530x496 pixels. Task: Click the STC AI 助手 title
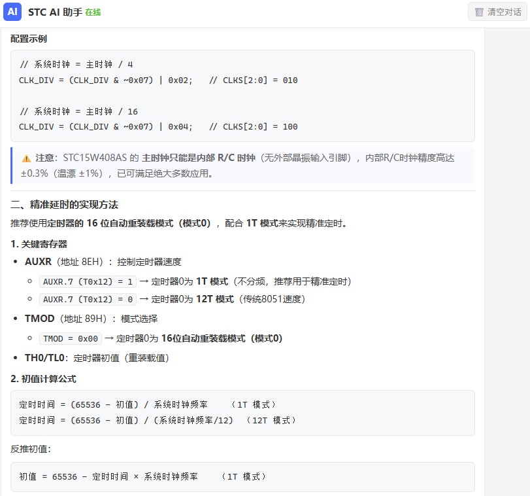(55, 12)
